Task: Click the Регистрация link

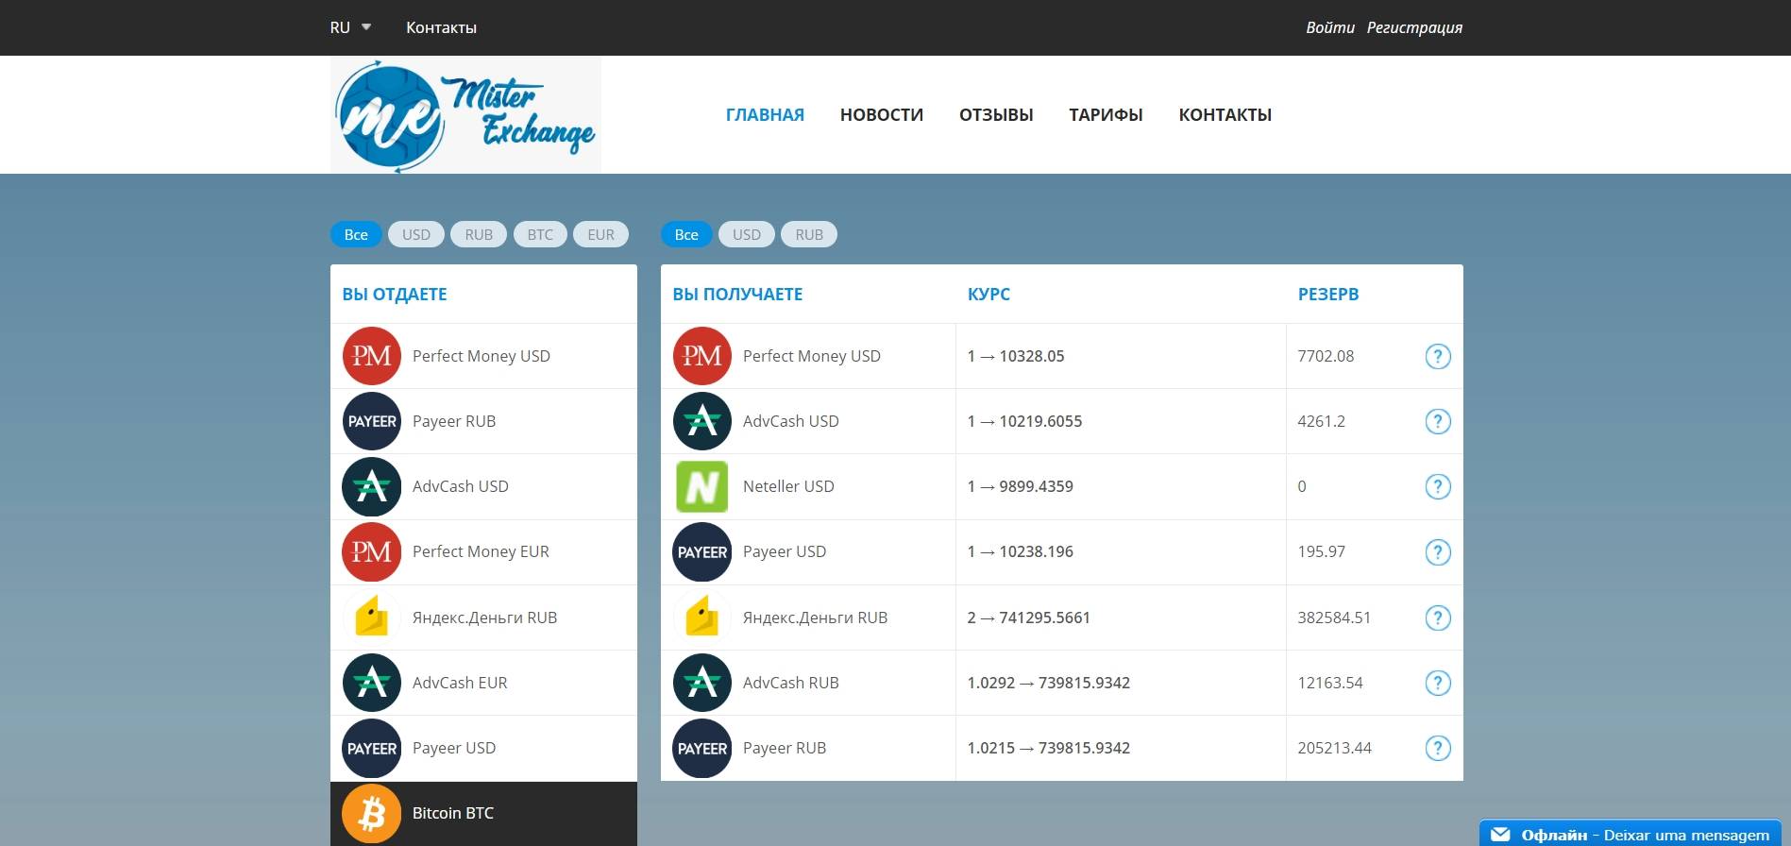Action: (x=1414, y=27)
